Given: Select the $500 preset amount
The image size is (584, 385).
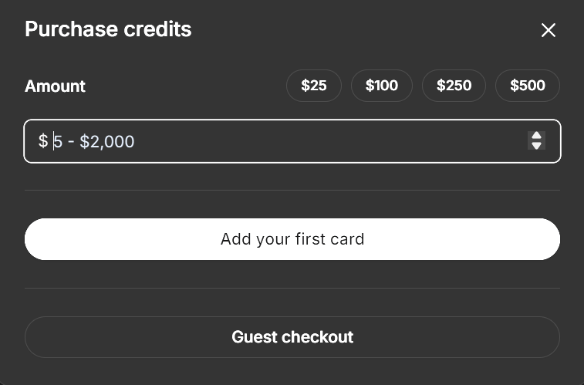Looking at the screenshot, I should click(528, 86).
